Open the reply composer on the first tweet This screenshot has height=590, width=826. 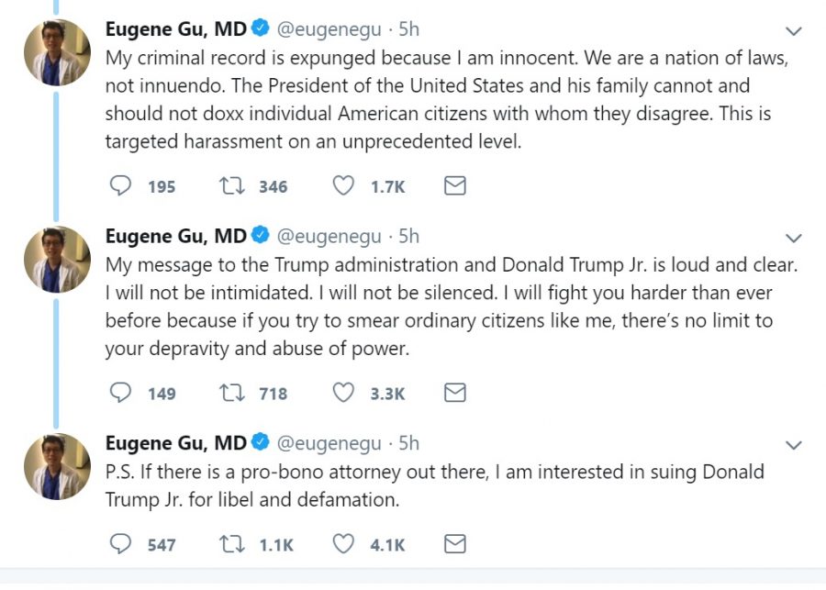click(120, 185)
